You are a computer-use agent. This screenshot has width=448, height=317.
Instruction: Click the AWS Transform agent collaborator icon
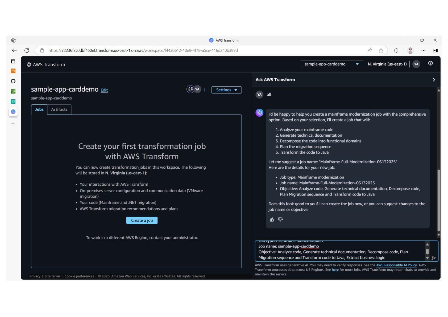[190, 89]
